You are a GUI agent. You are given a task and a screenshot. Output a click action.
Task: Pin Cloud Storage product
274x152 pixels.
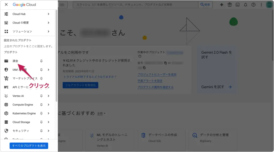[x=41, y=122]
